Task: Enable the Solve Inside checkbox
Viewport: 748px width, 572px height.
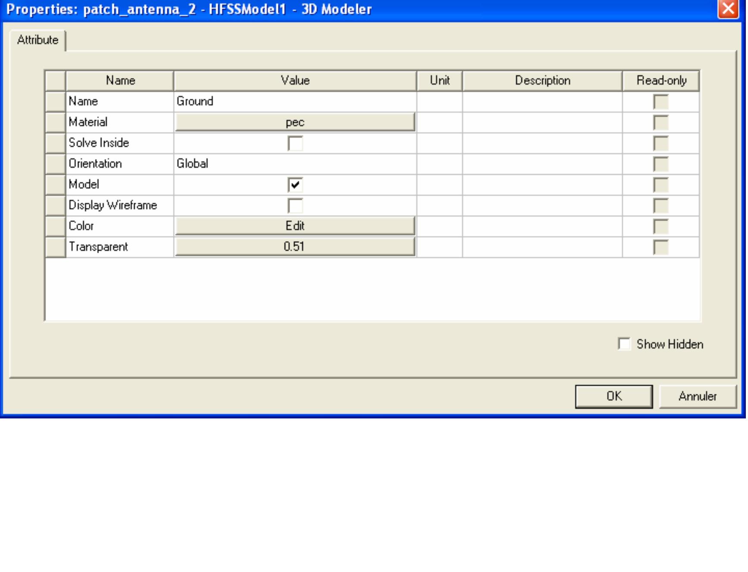Action: click(x=296, y=143)
